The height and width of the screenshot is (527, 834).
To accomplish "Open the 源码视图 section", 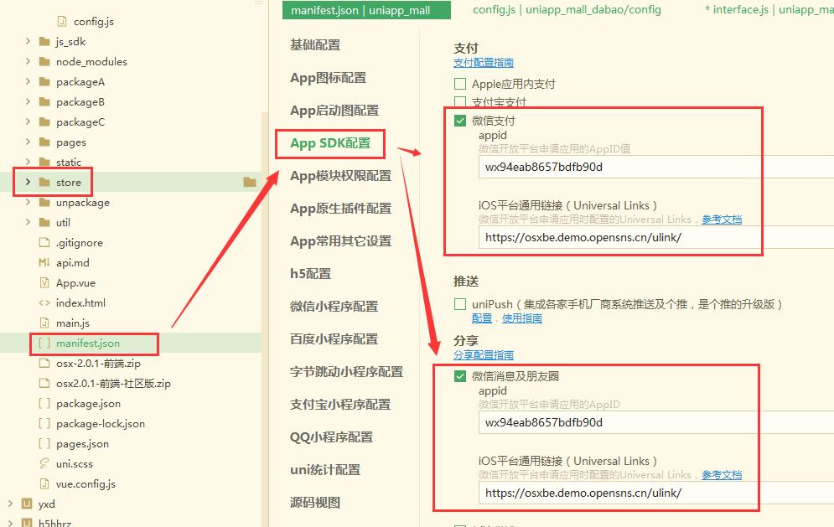I will [x=315, y=503].
